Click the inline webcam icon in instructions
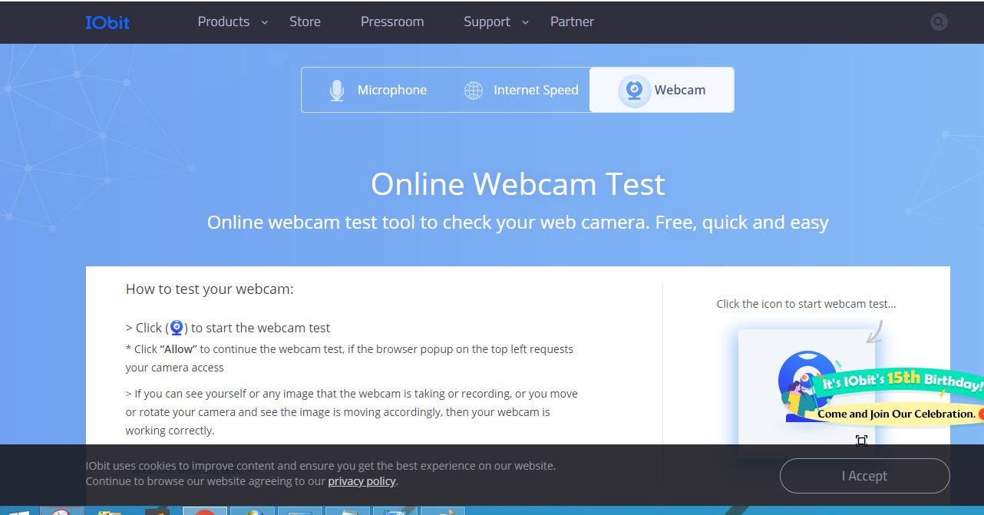 click(177, 328)
